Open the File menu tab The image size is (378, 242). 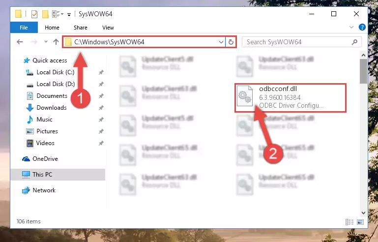tap(24, 28)
